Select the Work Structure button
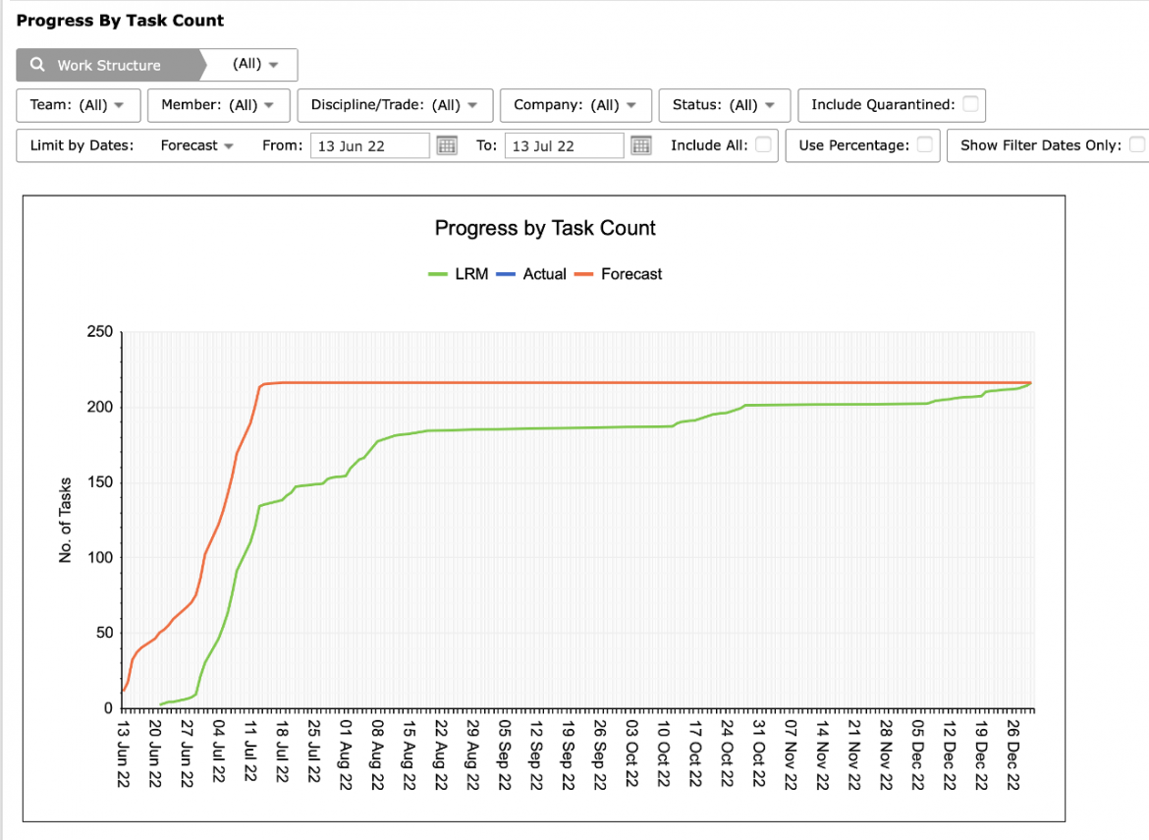Screen dimensions: 1149x840 pyautogui.click(x=108, y=65)
